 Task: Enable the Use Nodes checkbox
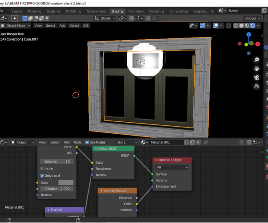[87, 142]
